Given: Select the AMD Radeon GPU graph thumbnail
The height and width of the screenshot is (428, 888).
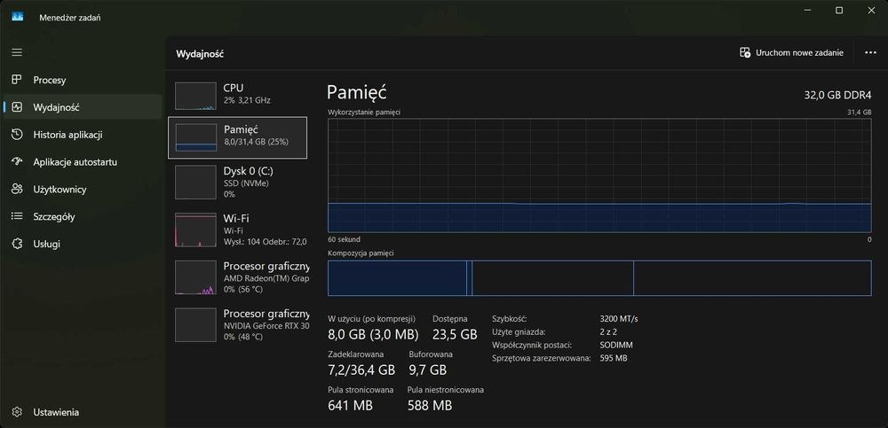Looking at the screenshot, I should click(x=195, y=277).
